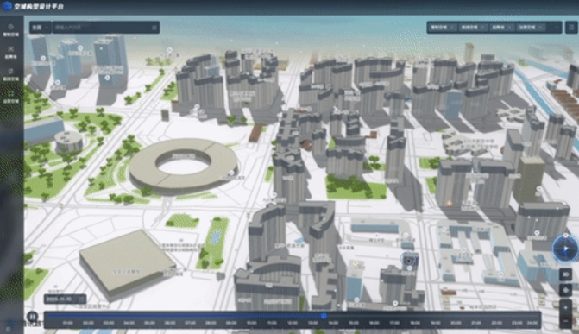Select the crossed-lines tool in left sidebar

[x=10, y=49]
